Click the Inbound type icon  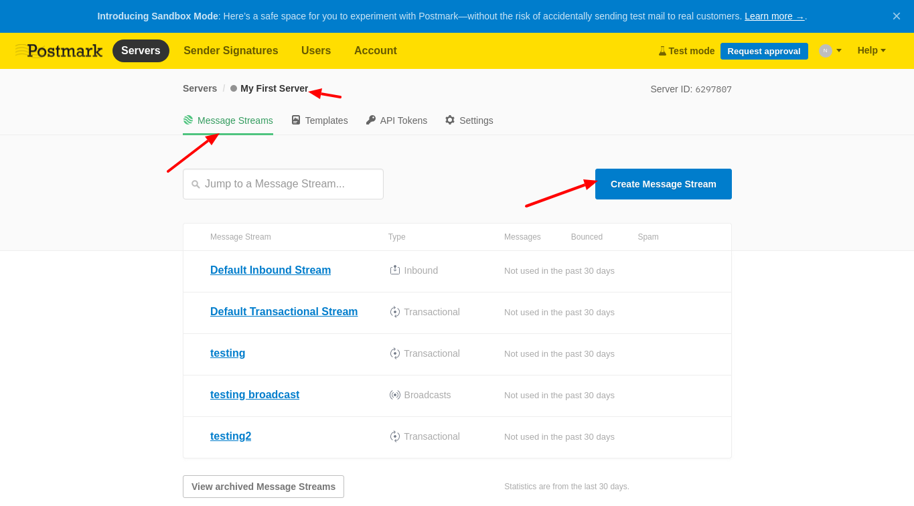click(395, 270)
